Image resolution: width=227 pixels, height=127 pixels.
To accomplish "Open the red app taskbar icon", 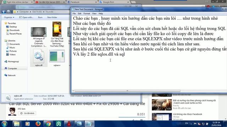I will (69, 124).
